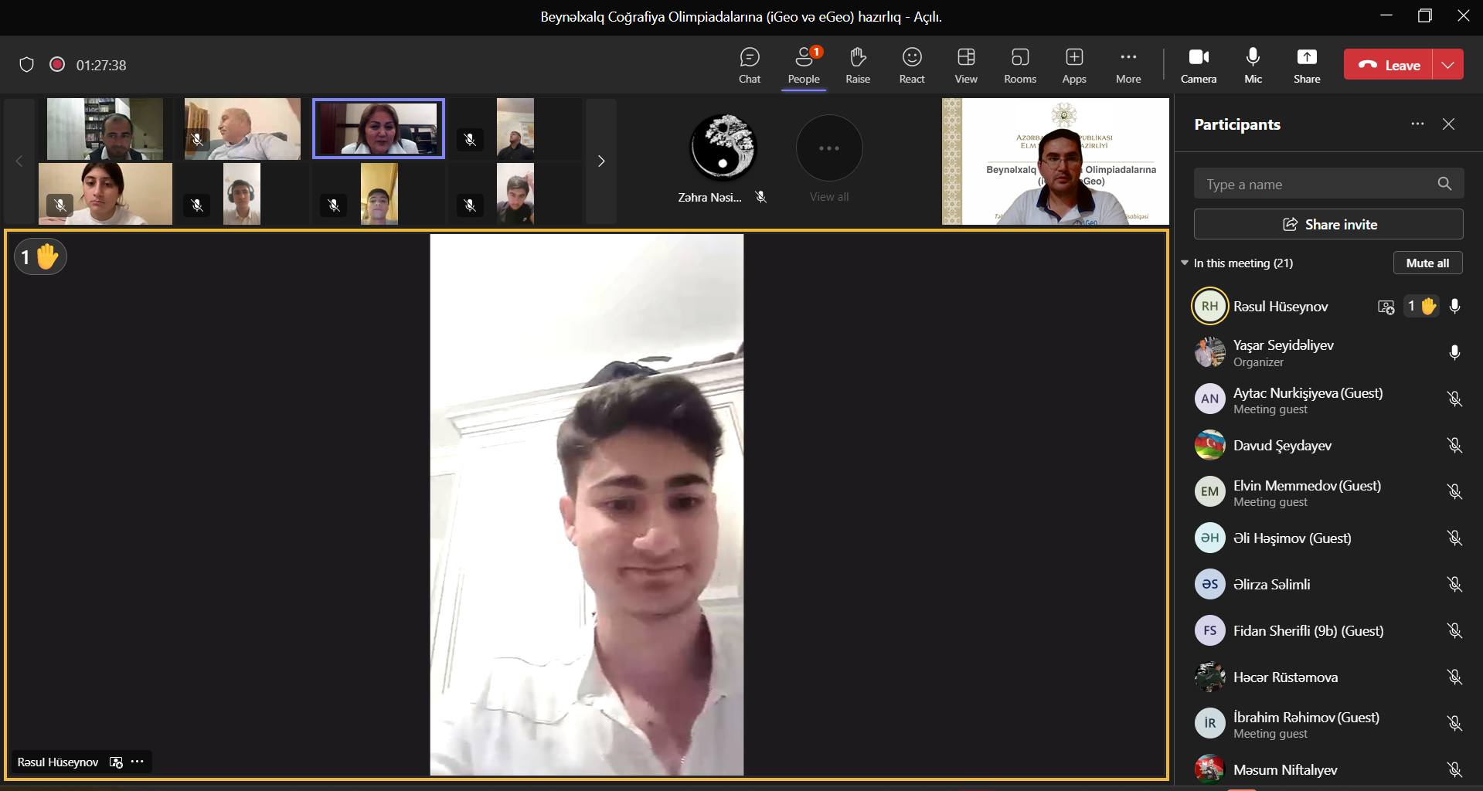Image resolution: width=1483 pixels, height=791 pixels.
Task: Select the People tab
Action: pos(803,66)
